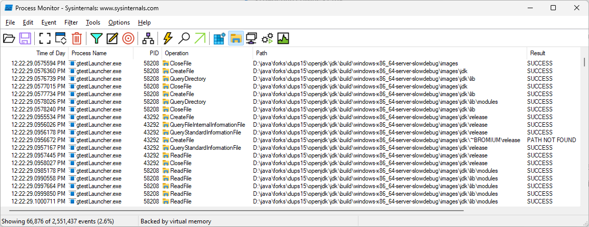Open the Tools menu

(x=93, y=22)
